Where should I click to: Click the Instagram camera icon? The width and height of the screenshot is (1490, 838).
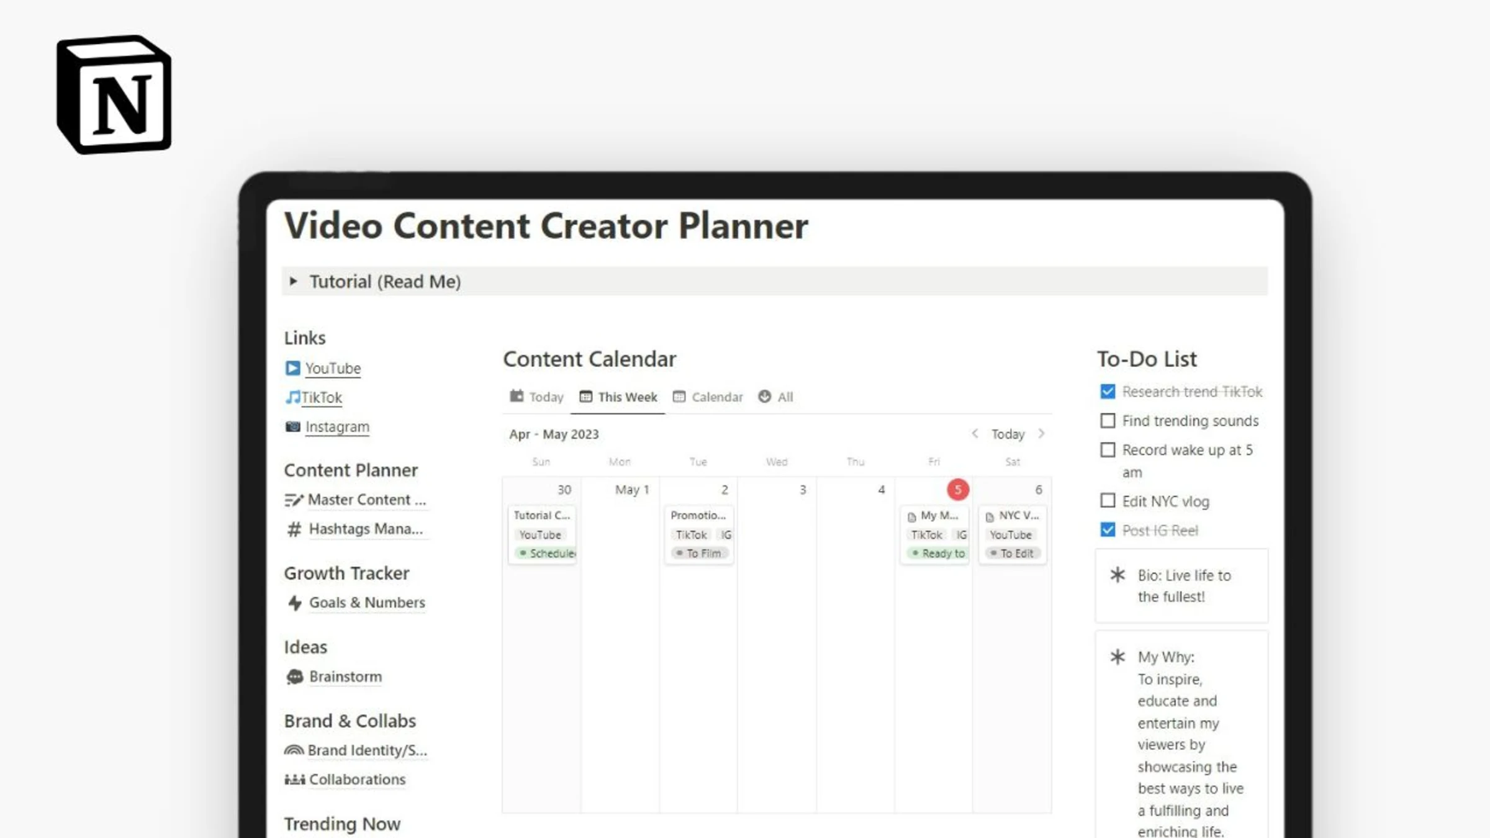(292, 426)
